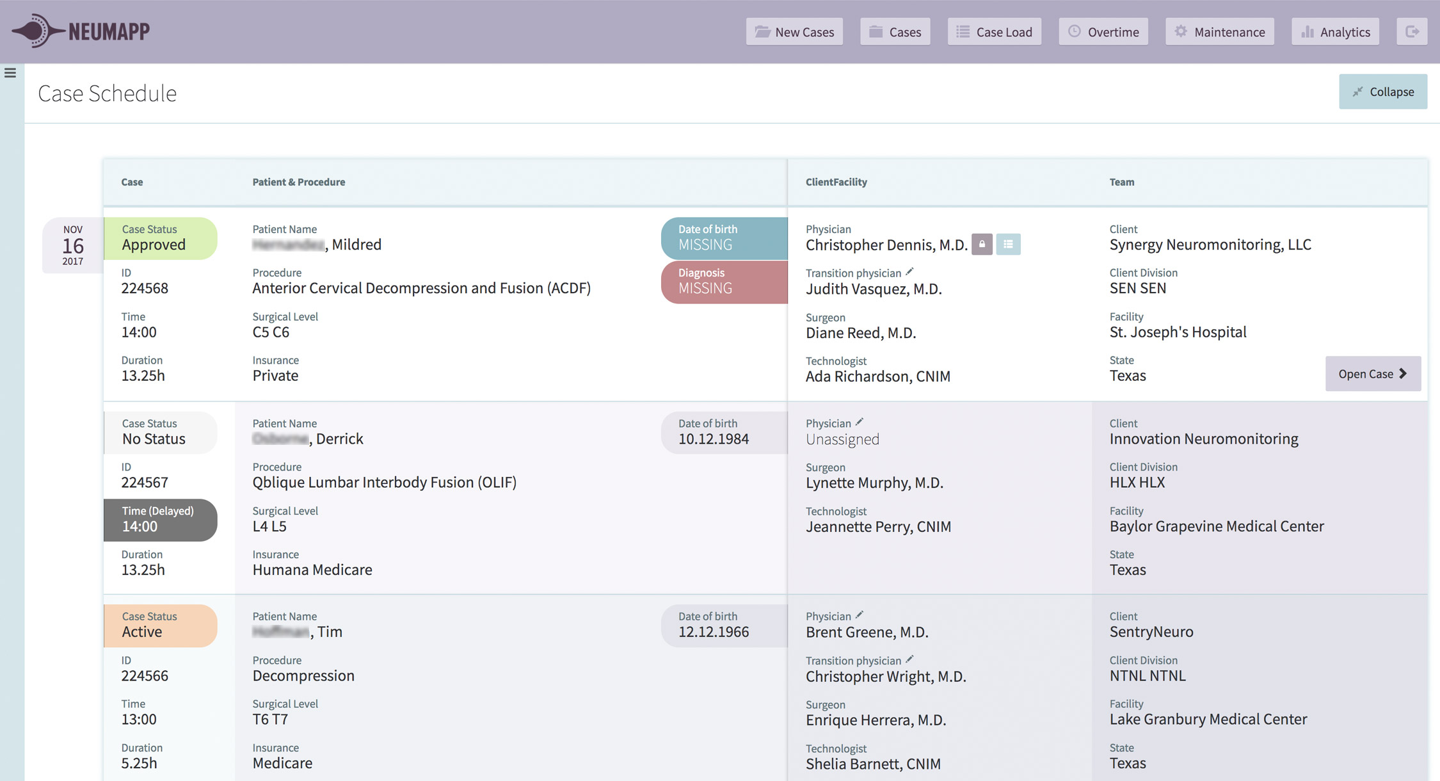Edit transition physician Christopher Wright via pencil icon

[x=910, y=659]
